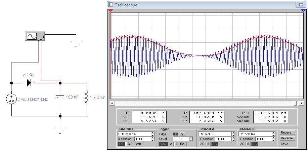This screenshot has height=151, width=308.
Task: Increase the Time base ms/div value
Action: (152, 133)
